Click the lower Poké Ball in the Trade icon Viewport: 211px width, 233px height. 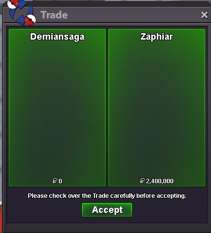30,20
